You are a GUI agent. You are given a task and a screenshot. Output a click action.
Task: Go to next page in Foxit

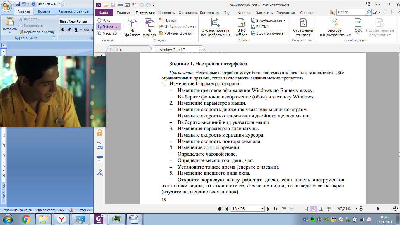click(268, 209)
